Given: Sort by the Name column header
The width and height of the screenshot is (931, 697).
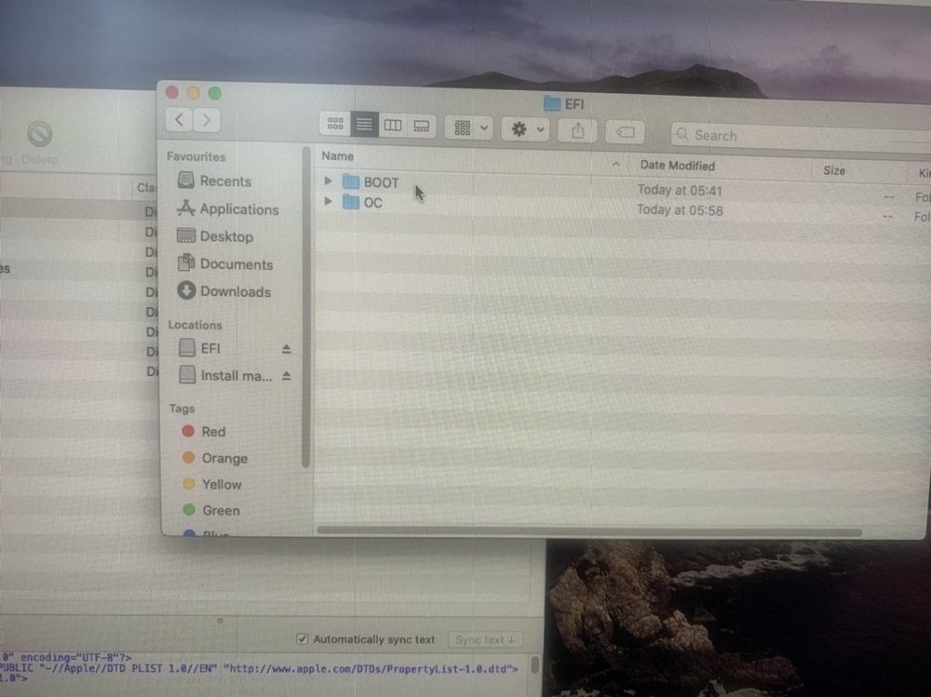Looking at the screenshot, I should [337, 156].
